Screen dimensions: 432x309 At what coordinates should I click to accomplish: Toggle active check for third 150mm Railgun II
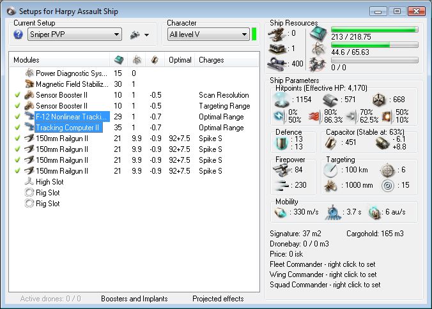(x=17, y=160)
